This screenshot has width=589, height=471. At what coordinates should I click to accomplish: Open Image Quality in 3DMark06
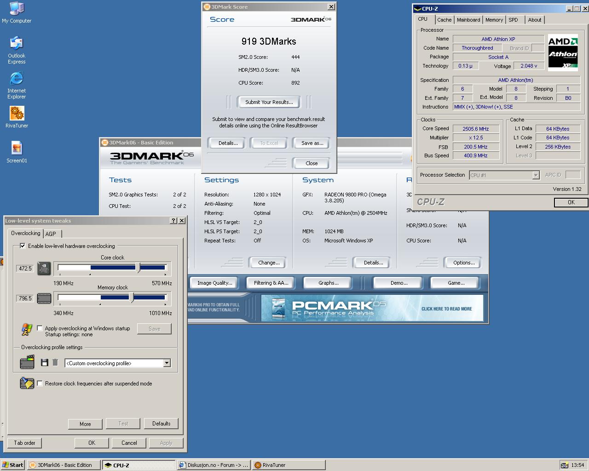[215, 283]
